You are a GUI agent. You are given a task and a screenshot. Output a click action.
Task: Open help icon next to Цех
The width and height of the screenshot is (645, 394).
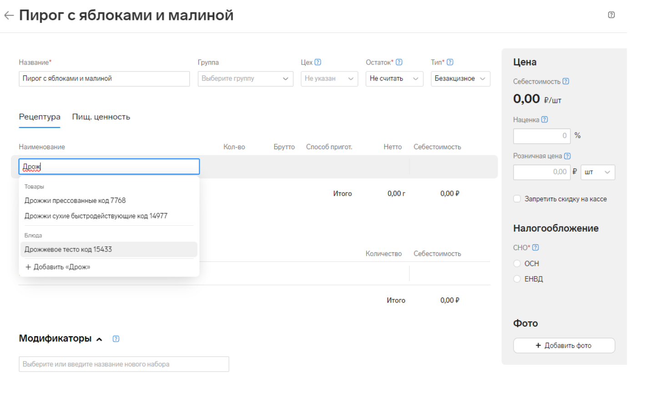[318, 62]
